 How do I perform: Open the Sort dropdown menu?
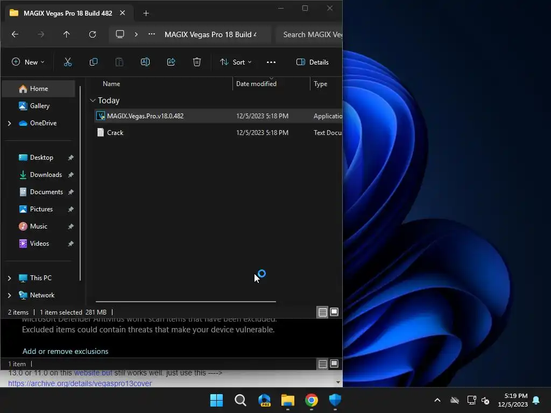(x=236, y=62)
